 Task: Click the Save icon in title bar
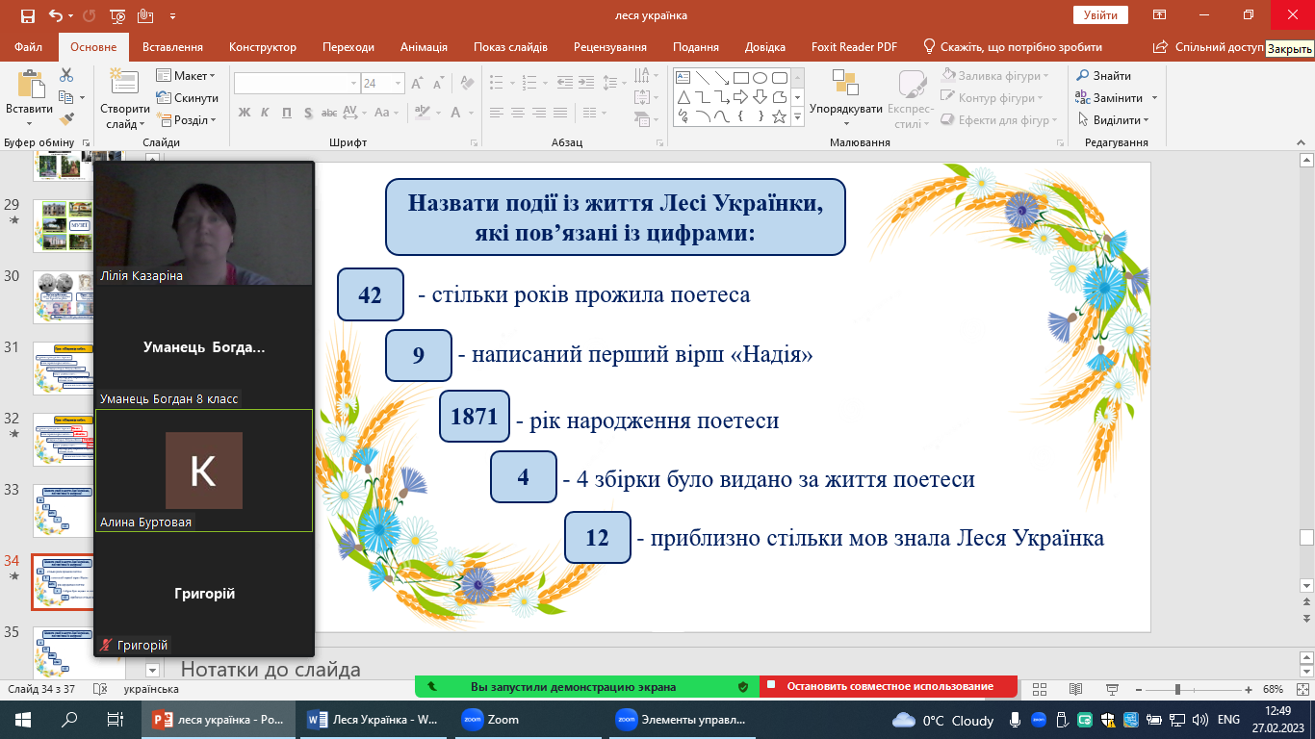[x=27, y=15]
